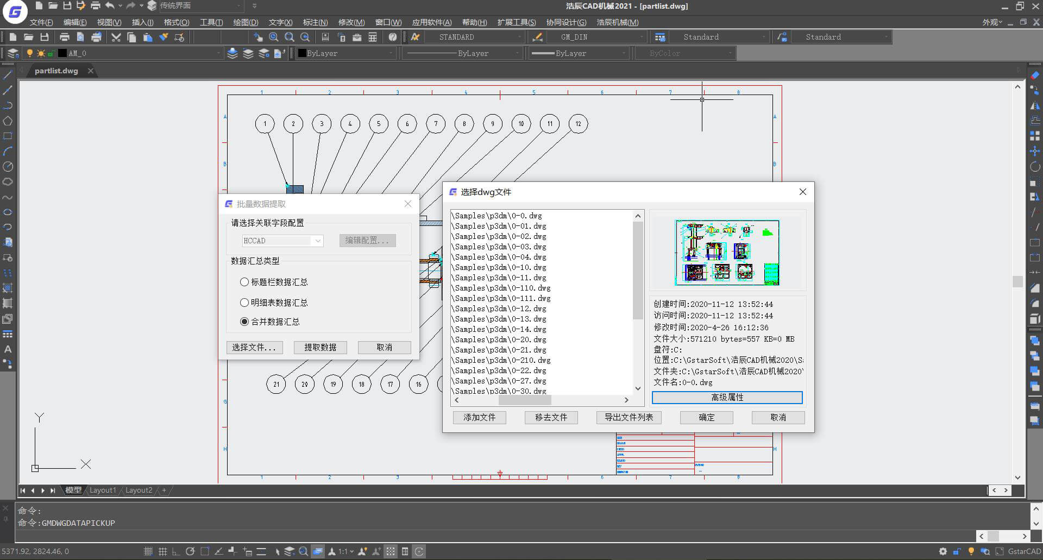Open the 绘图(D) menu

click(245, 22)
